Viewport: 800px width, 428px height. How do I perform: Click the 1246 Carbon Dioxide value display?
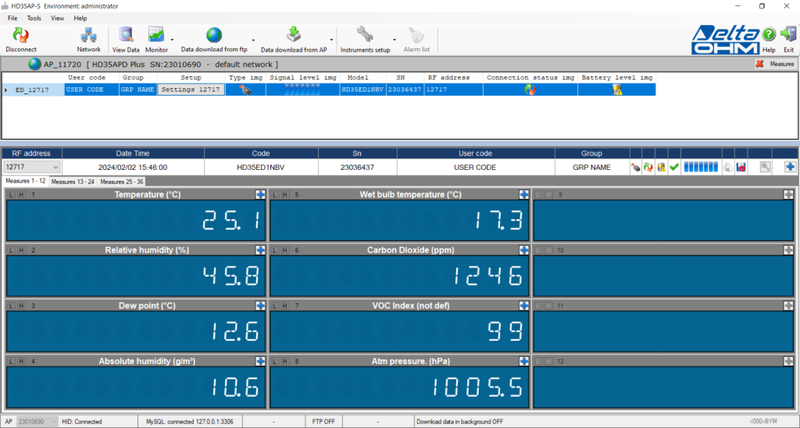click(399, 275)
